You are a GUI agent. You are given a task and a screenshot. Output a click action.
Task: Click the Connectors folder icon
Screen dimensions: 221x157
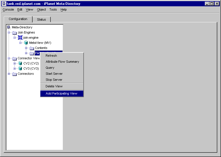[14, 74]
